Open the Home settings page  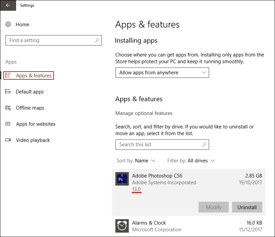click(22, 25)
